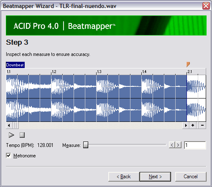The width and height of the screenshot is (212, 187).
Task: Click the 1.4 beat ruler mark
Action: (144, 72)
